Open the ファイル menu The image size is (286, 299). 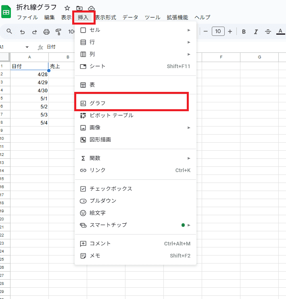[27, 17]
